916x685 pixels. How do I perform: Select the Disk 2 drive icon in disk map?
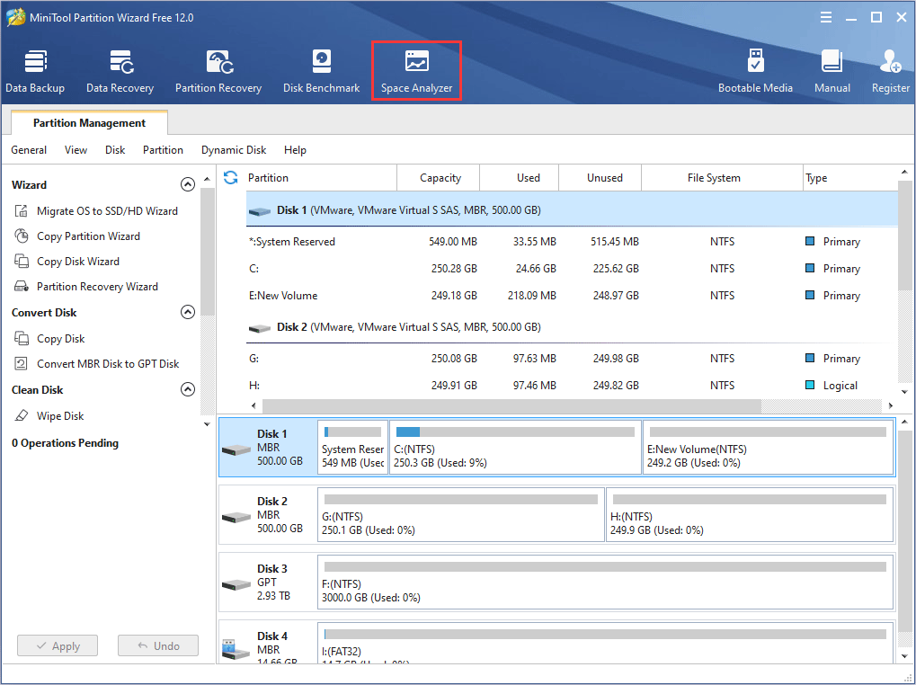click(236, 518)
